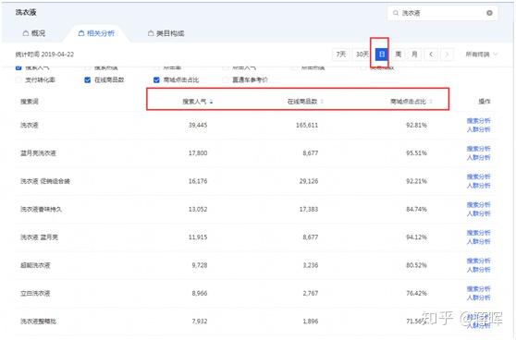Sort by 在线商品数 column arrow
Viewport: 516px width, 340px height.
pyautogui.click(x=322, y=102)
